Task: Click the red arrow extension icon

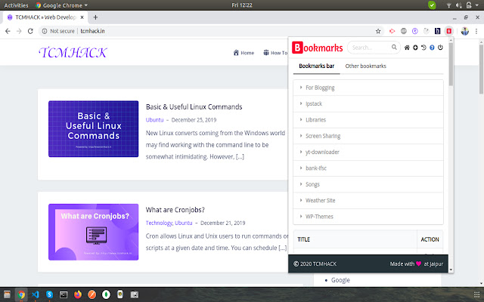Action: [x=392, y=31]
